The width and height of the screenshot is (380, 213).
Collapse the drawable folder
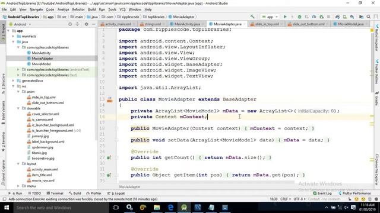(18, 108)
